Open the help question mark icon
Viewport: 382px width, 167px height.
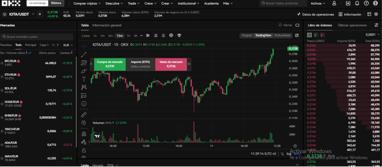366,3
